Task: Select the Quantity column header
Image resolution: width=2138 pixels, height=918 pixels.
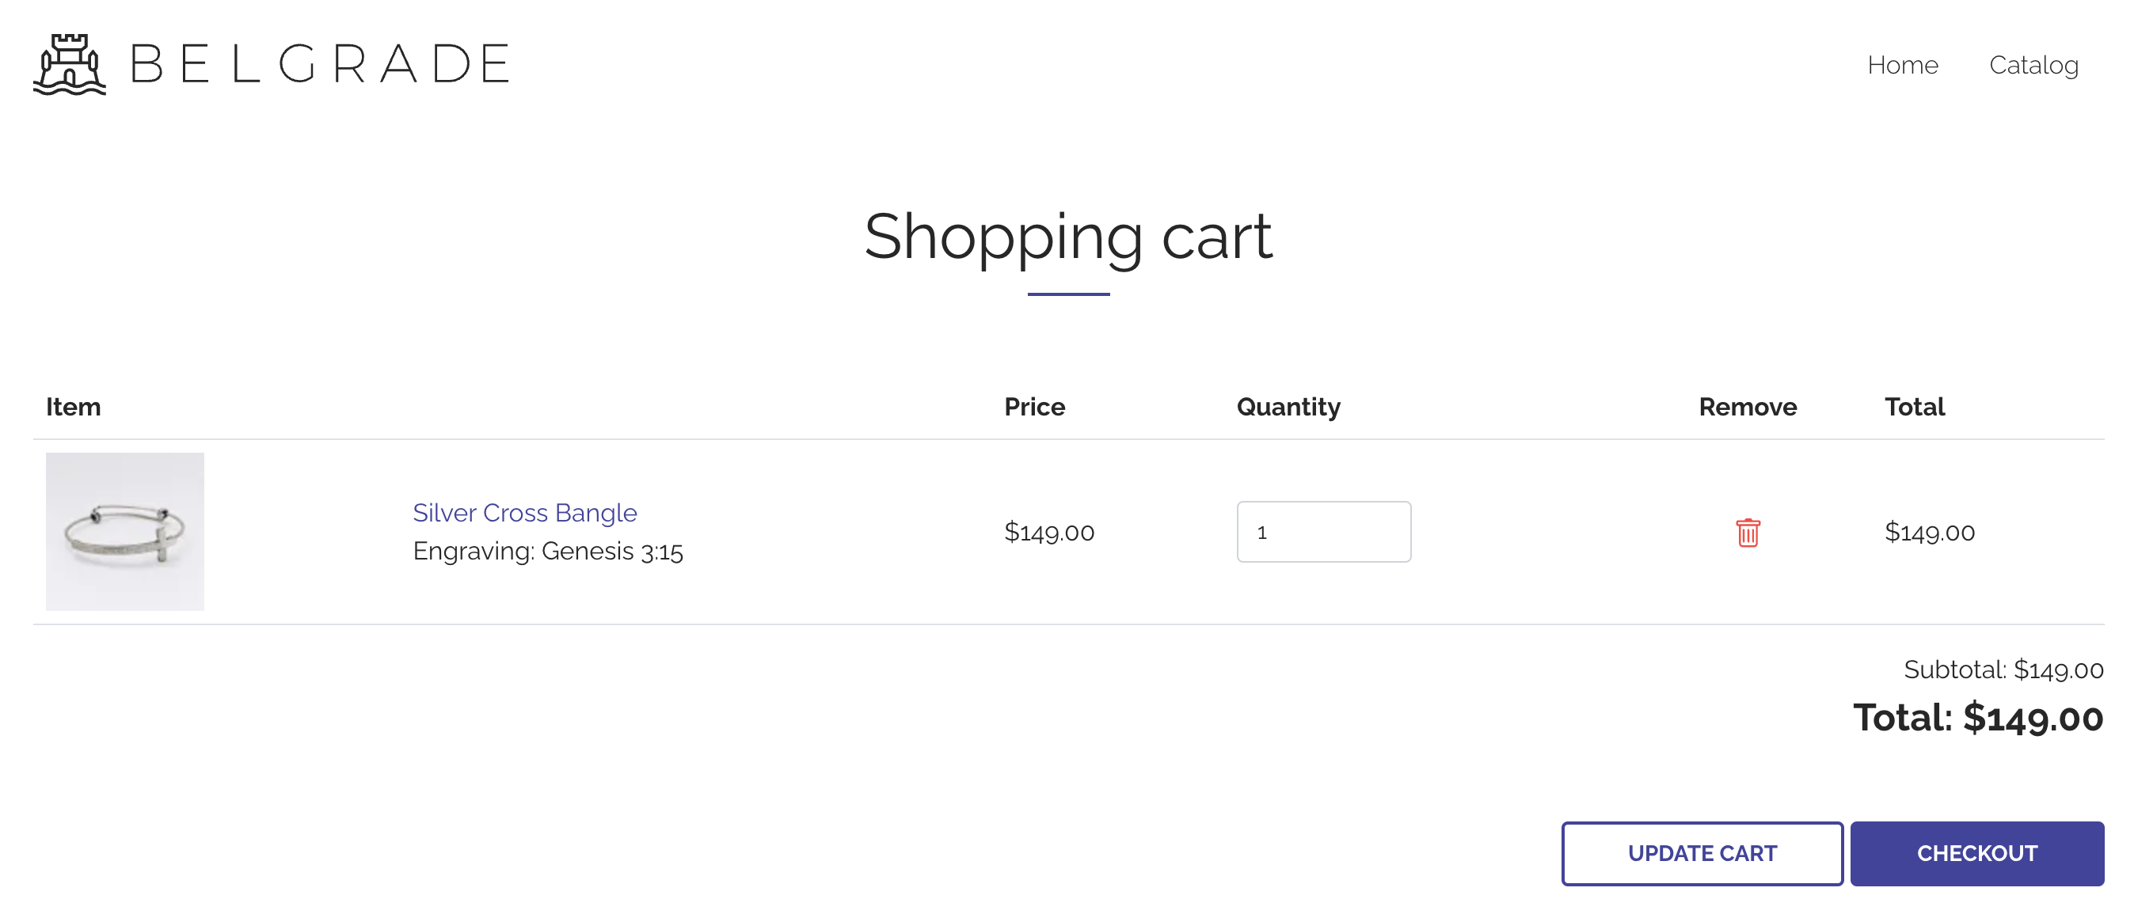Action: click(1288, 408)
